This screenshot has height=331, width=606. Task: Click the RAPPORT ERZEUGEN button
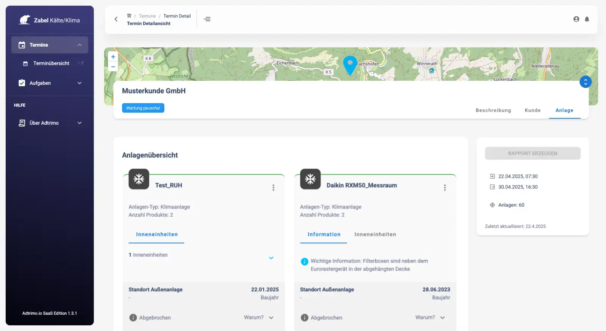click(x=533, y=153)
